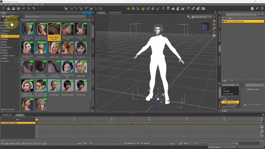Click the viewport zoom magnifier icon
The height and width of the screenshot is (149, 265).
[214, 28]
